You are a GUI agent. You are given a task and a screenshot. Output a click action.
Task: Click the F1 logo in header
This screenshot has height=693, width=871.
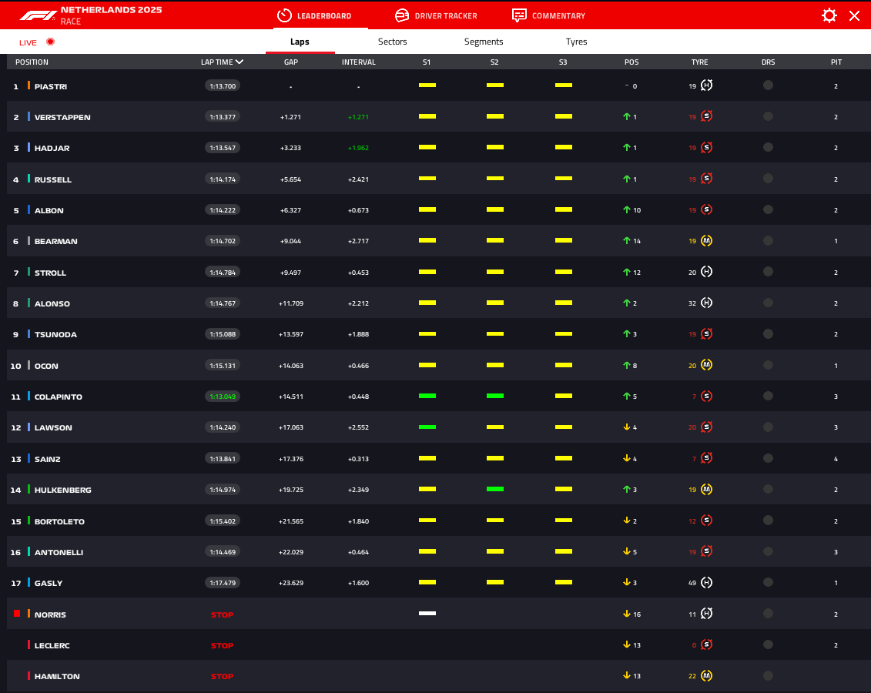(x=38, y=15)
